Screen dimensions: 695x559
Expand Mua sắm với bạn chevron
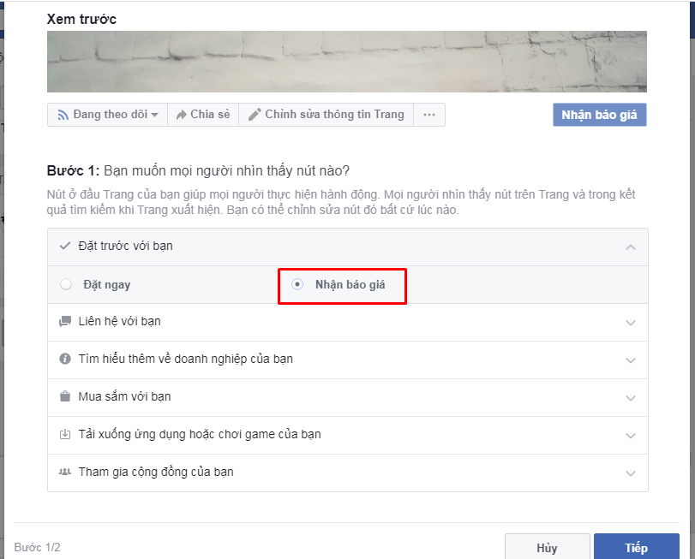tap(630, 398)
